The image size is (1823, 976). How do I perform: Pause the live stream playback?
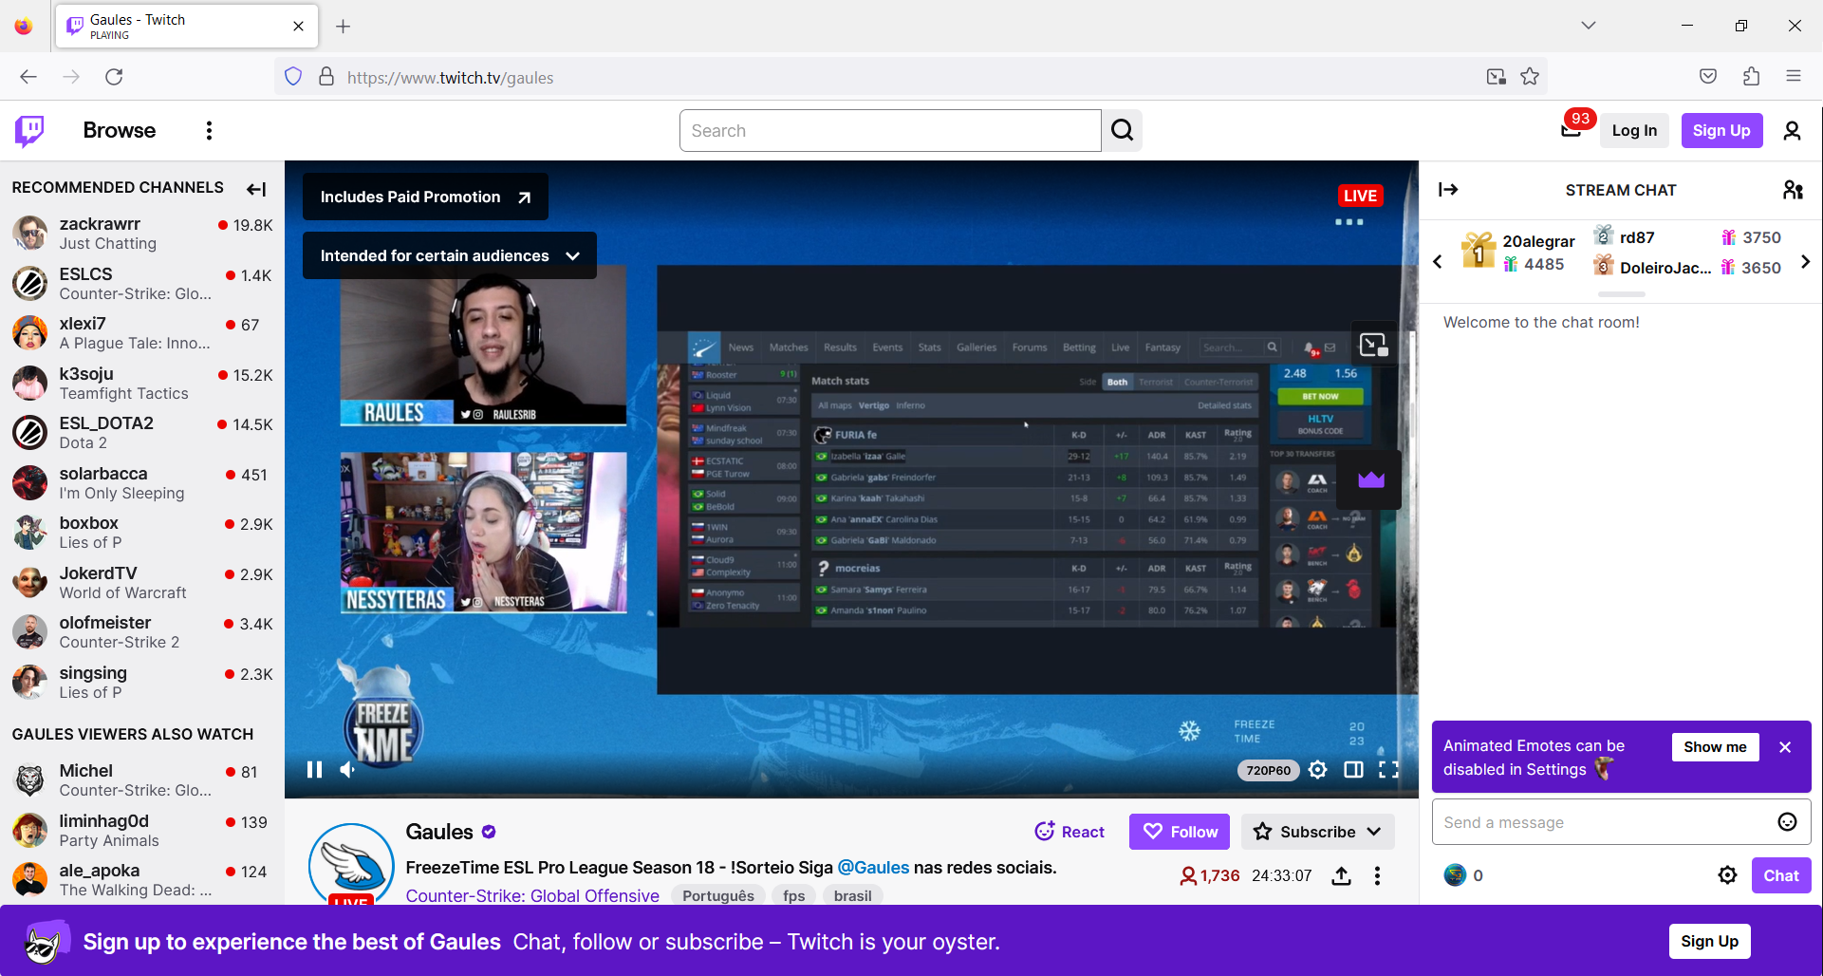click(x=314, y=769)
